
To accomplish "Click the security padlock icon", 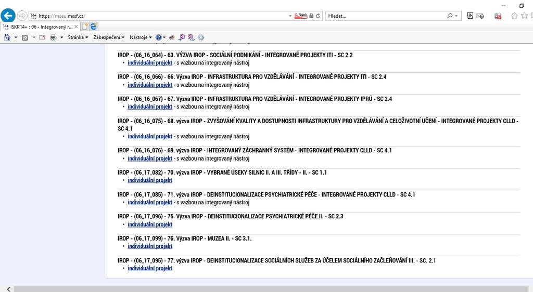I will pos(311,16).
